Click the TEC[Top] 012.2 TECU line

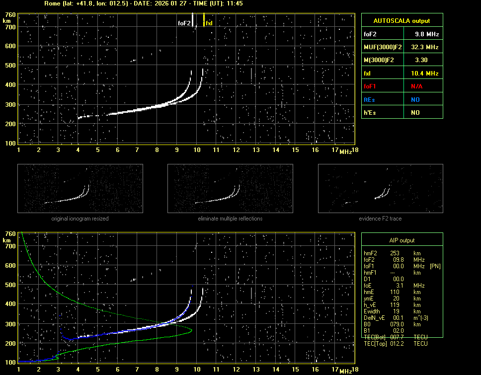click(396, 344)
